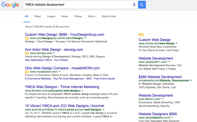Click the www.insivia.com/web-design URL
Image resolution: width=197 pixels, height=122 pixels.
point(156,43)
